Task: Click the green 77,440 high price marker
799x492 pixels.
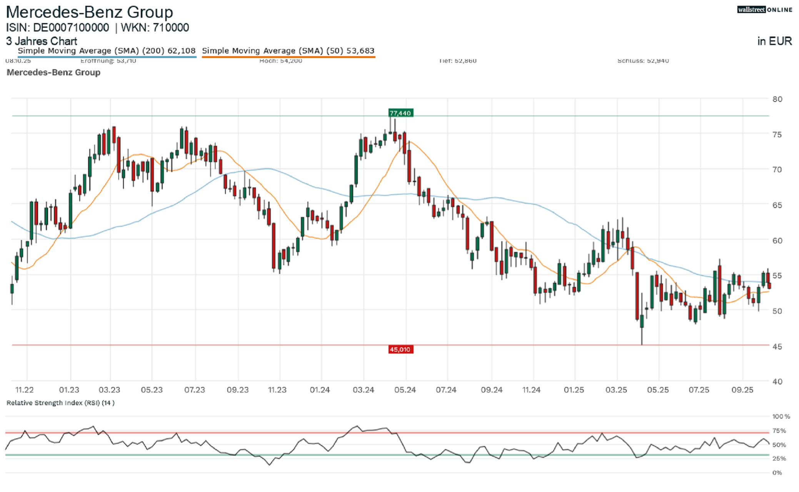Action: pos(400,113)
